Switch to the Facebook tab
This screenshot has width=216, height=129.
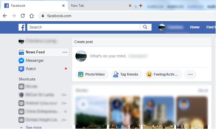(34, 6)
